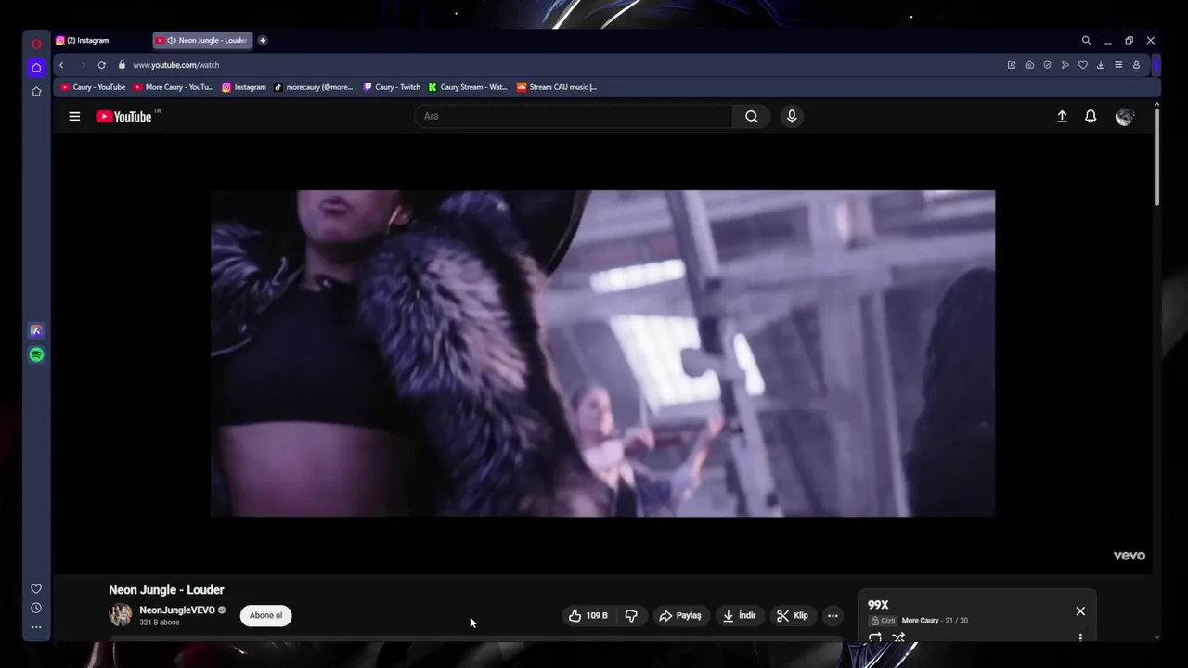Screen dimensions: 1188x668
Task: Open sidebar three-dot more options
Action: coord(36,627)
